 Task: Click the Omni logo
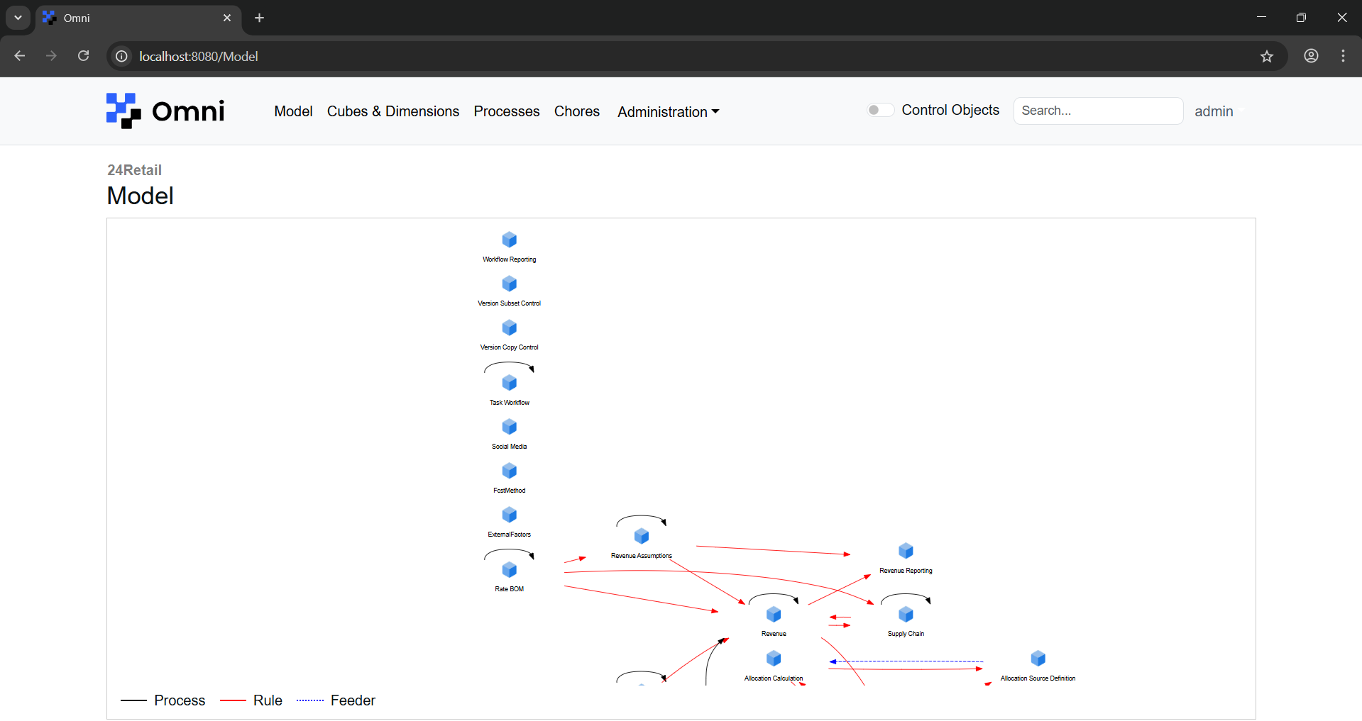coord(165,111)
